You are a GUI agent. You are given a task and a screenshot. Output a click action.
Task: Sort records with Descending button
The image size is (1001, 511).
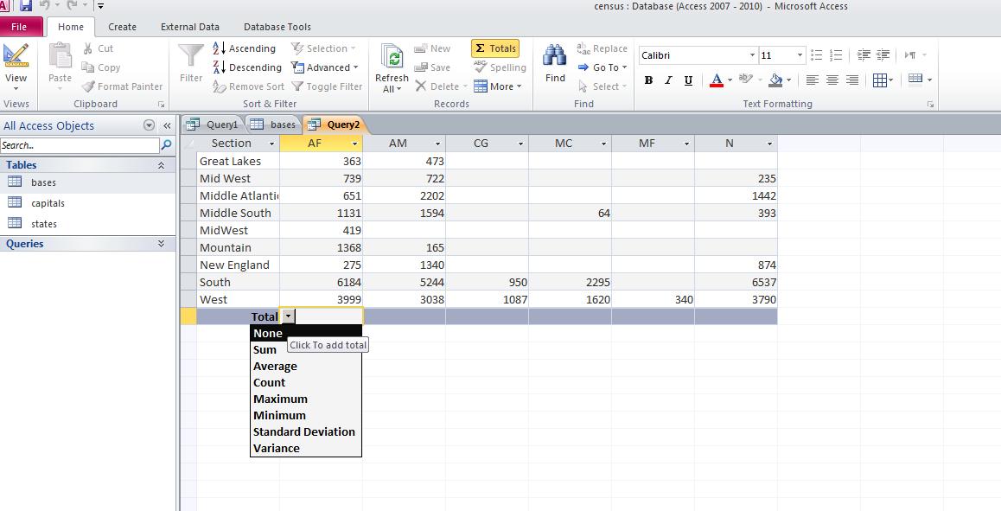coord(247,67)
